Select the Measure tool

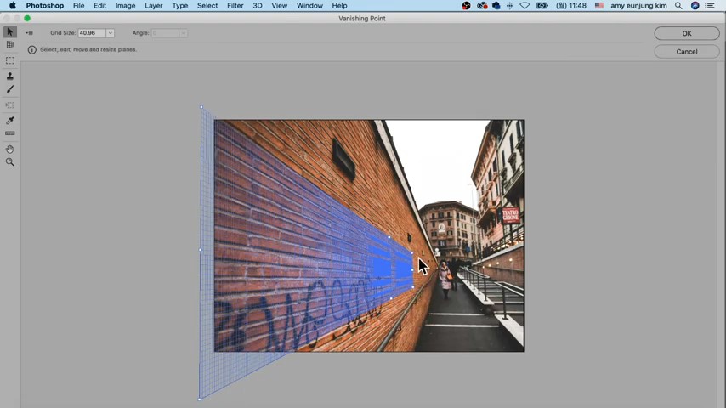[10, 133]
